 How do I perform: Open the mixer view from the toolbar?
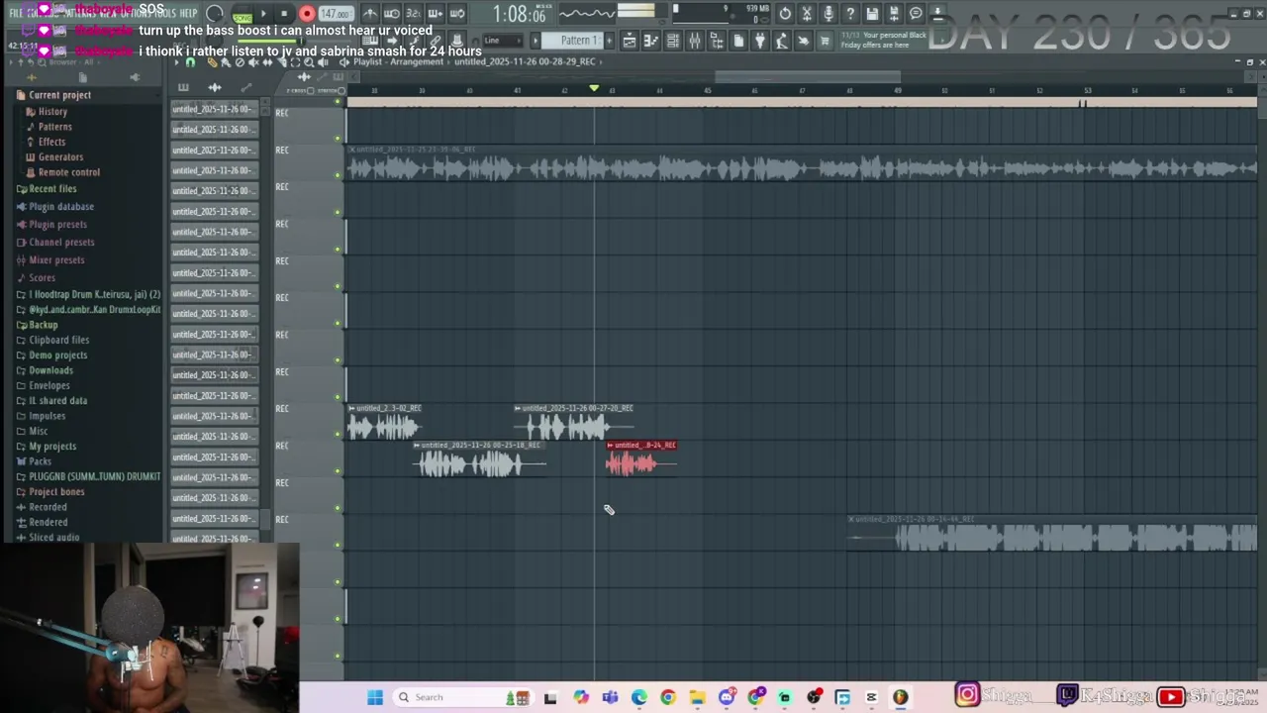point(695,41)
